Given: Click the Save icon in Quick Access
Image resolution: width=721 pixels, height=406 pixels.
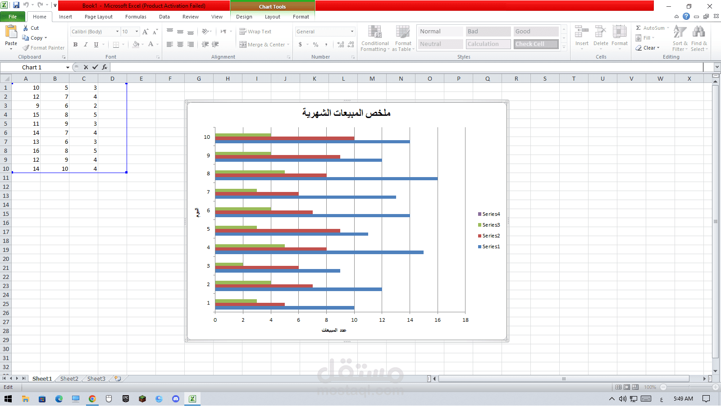Looking at the screenshot, I should pos(16,5).
